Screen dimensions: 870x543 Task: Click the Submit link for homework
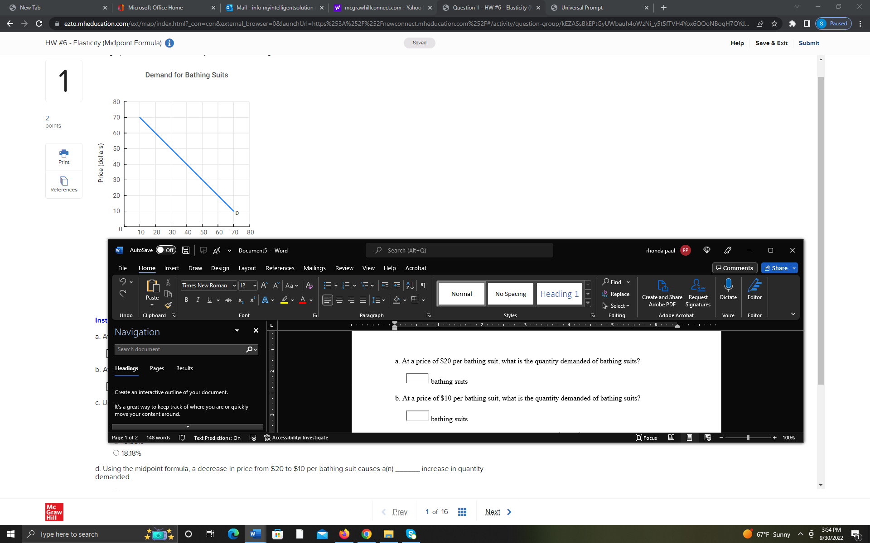[x=809, y=43]
